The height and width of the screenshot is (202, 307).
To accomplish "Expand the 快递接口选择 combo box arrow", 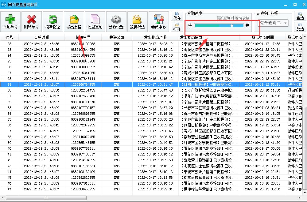I will 285,23.
